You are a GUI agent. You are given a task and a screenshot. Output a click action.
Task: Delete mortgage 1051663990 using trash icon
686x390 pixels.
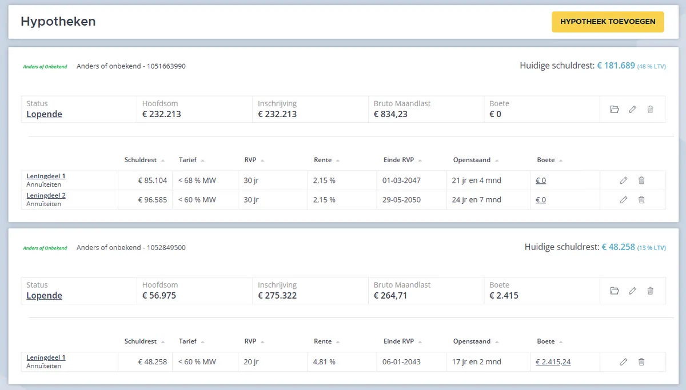pos(650,109)
